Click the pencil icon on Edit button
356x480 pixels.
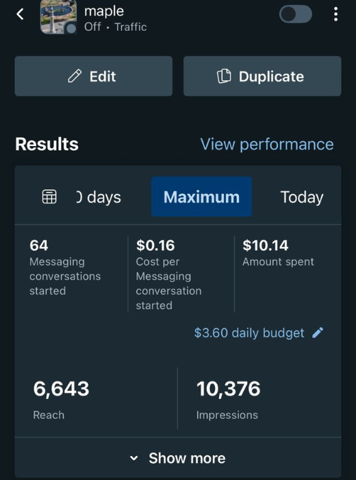[75, 76]
